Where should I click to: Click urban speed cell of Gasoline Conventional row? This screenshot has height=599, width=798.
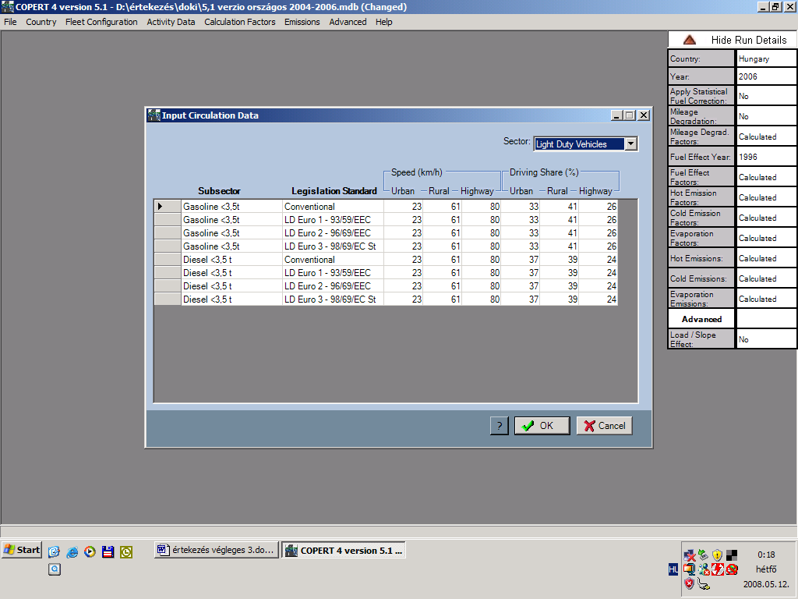click(404, 206)
